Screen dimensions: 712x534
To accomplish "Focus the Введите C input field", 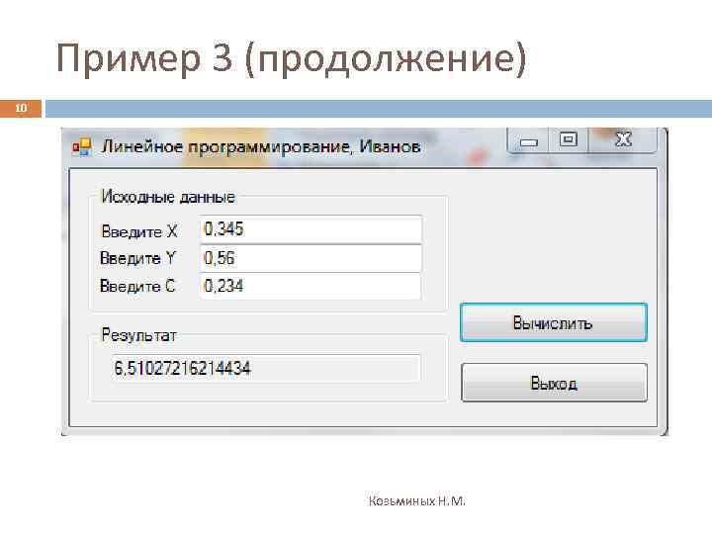I will tap(311, 286).
